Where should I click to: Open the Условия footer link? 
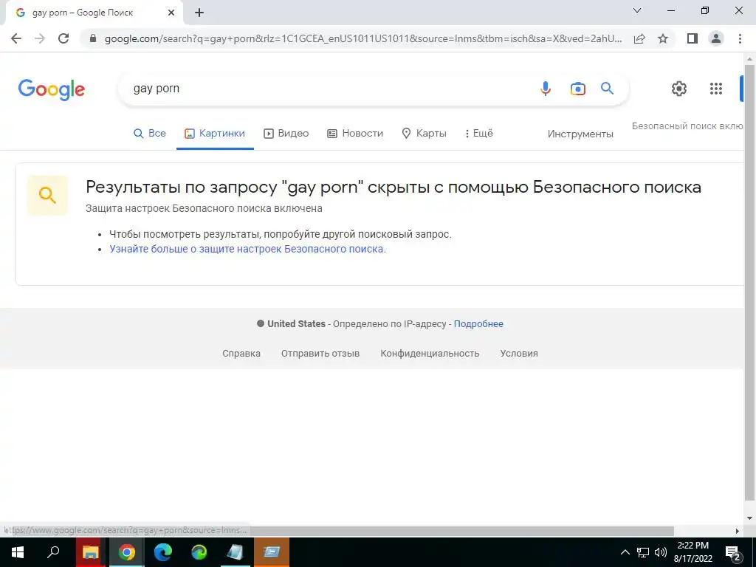click(519, 354)
